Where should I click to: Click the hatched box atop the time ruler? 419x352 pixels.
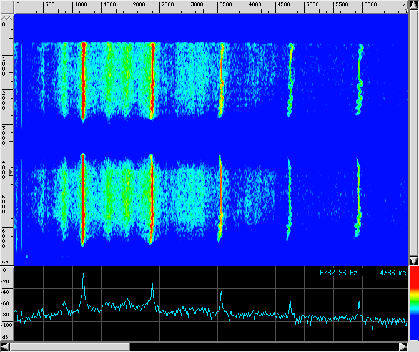(6, 18)
